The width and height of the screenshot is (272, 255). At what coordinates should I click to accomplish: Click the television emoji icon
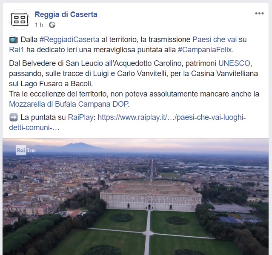pos(13,40)
